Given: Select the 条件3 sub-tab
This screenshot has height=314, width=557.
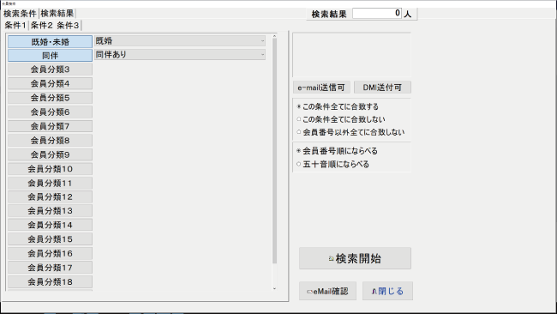Looking at the screenshot, I should [x=68, y=25].
